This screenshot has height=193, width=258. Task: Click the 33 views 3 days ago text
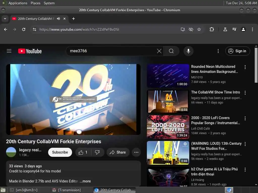pyautogui.click(x=25, y=166)
